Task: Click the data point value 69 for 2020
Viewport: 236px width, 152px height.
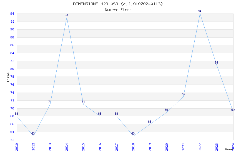Action: click(x=166, y=110)
